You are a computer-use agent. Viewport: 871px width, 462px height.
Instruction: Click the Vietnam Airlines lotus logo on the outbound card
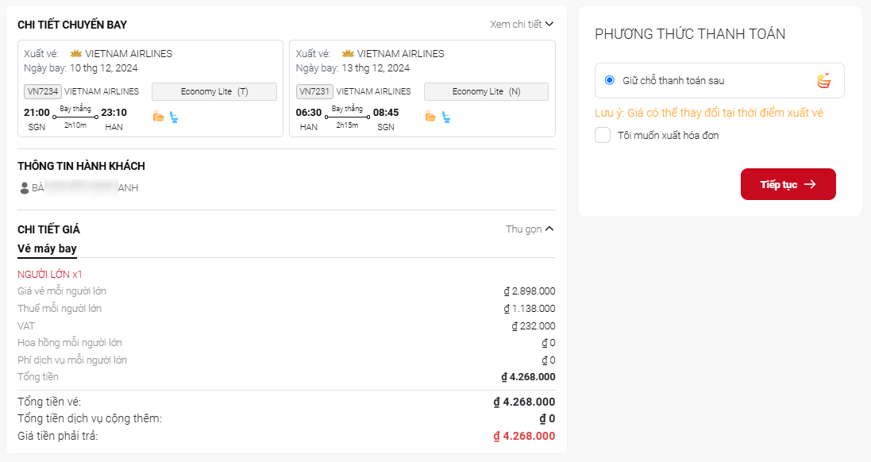76,53
